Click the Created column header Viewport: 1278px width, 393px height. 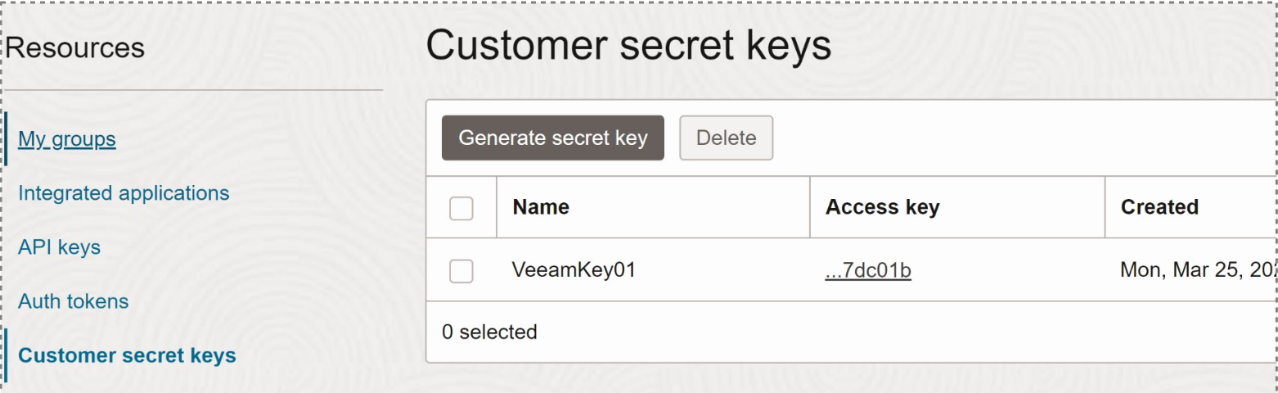point(1159,207)
